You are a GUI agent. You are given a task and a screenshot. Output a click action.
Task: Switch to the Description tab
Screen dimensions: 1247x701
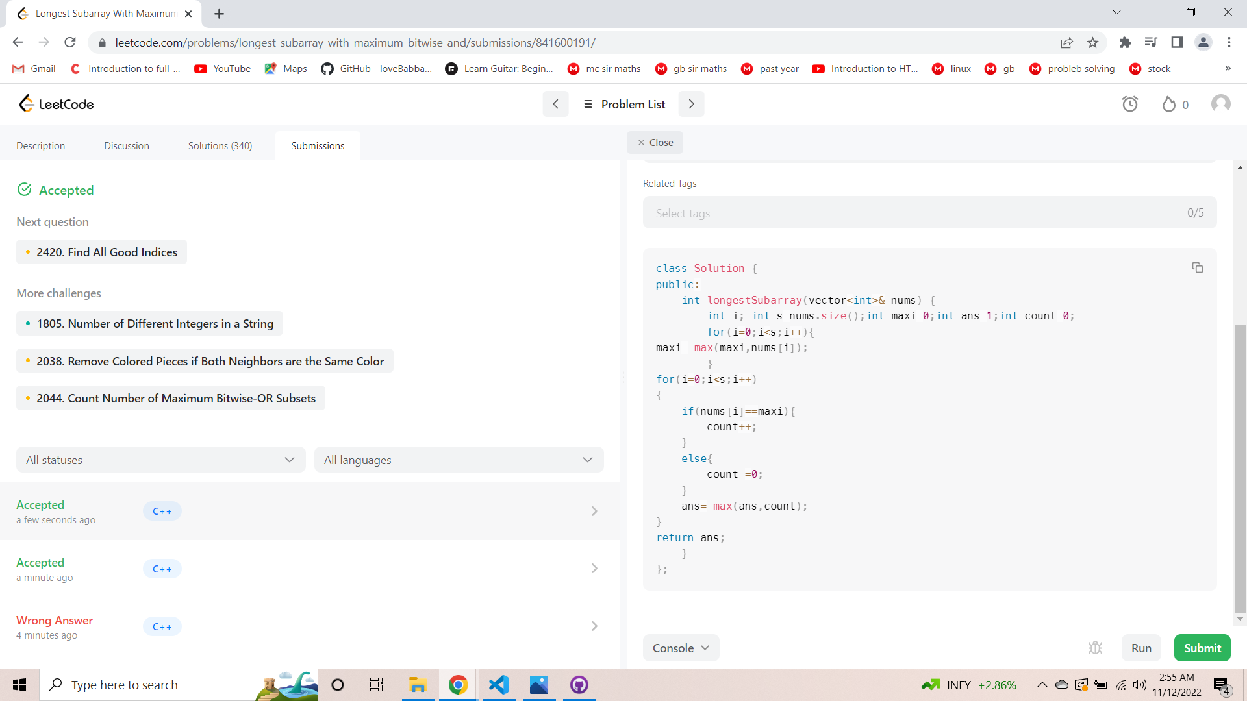click(40, 145)
